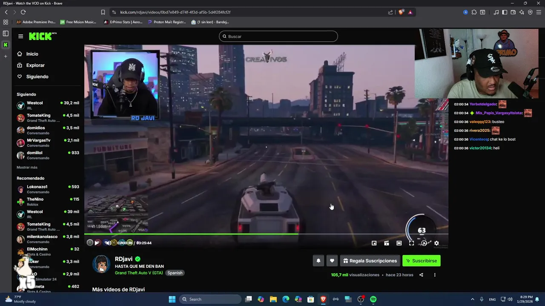
Task: Open the video settings gear
Action: [436, 243]
